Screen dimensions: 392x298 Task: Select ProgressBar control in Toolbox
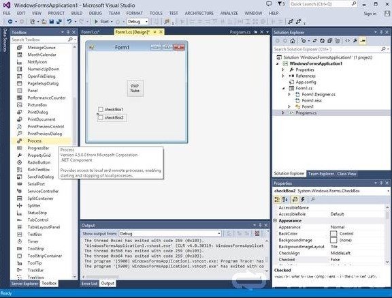pyautogui.click(x=38, y=148)
